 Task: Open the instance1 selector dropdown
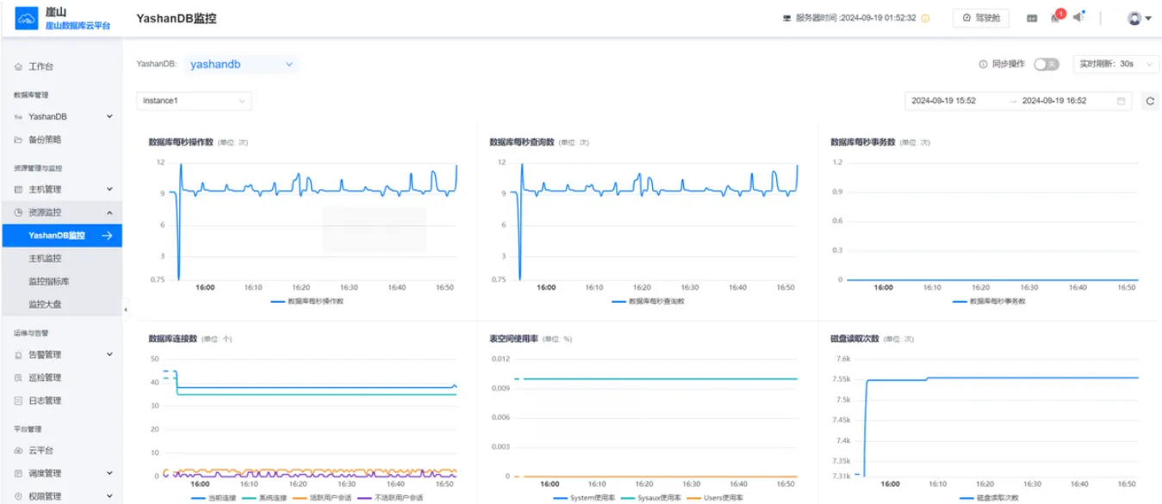click(194, 101)
